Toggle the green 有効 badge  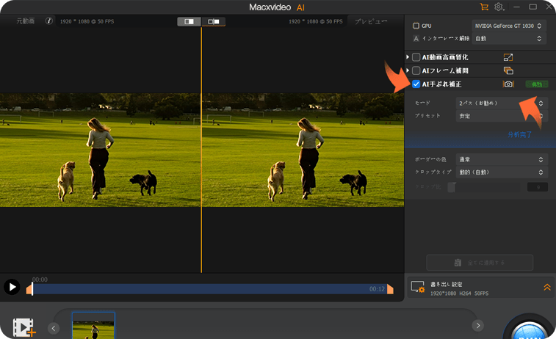coord(536,84)
